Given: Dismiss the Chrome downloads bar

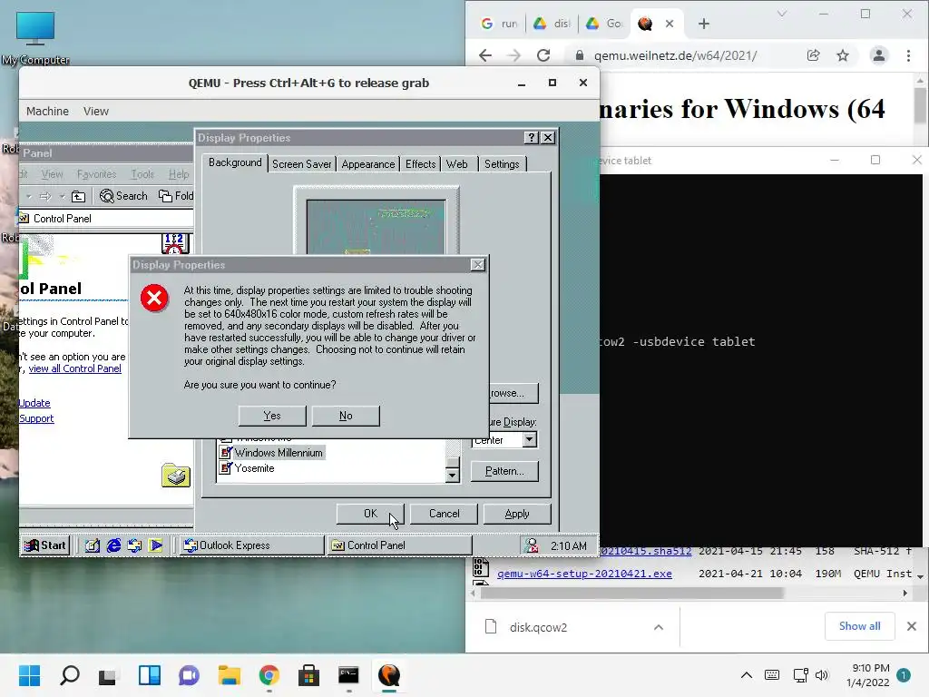Looking at the screenshot, I should (911, 626).
